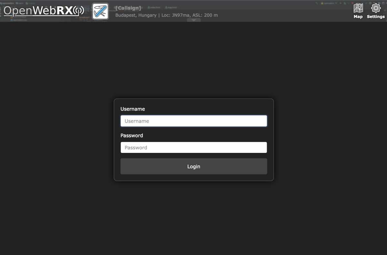This screenshot has width=387, height=255.
Task: Click the Username placeholder text
Action: 137,121
